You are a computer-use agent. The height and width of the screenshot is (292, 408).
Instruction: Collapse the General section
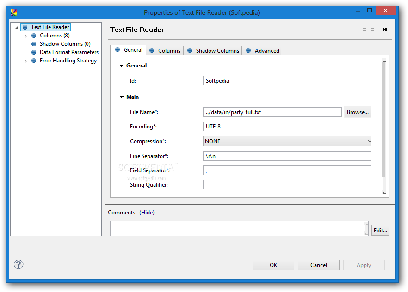click(x=122, y=66)
